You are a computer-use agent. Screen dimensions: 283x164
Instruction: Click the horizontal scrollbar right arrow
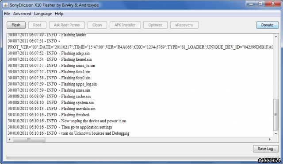pyautogui.click(x=270, y=140)
